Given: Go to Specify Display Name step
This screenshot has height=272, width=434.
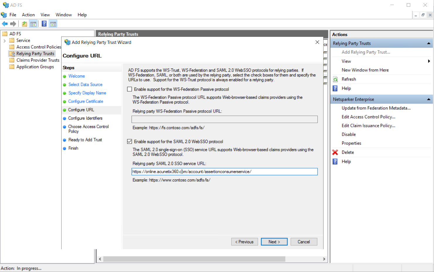Looking at the screenshot, I should [x=87, y=93].
